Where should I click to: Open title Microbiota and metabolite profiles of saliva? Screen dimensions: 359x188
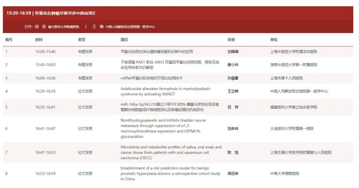pyautogui.click(x=171, y=153)
